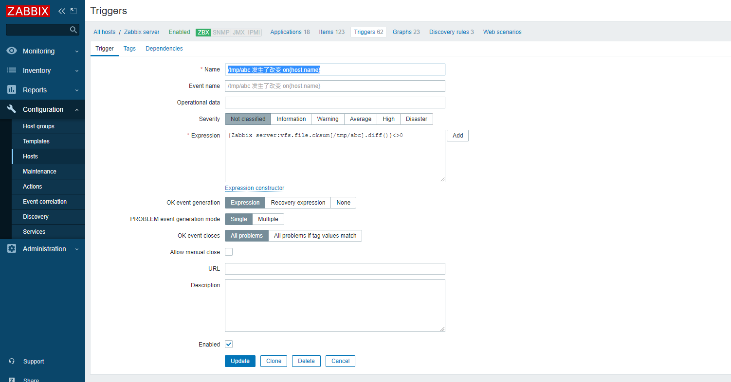
Task: Click the Clone button
Action: (274, 361)
